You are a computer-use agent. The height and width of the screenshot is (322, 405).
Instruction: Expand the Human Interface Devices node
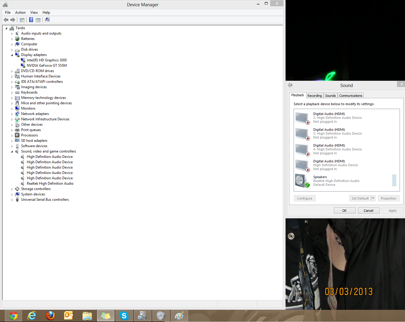pos(12,77)
